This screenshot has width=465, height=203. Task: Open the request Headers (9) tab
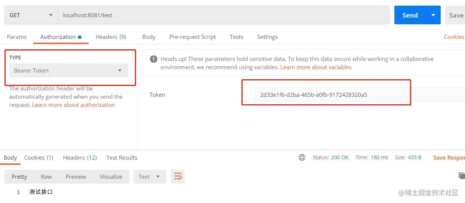(x=111, y=37)
